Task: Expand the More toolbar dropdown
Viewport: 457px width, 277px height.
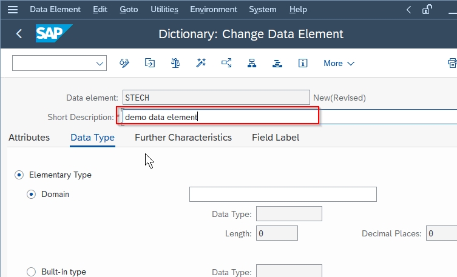Action: tap(339, 63)
